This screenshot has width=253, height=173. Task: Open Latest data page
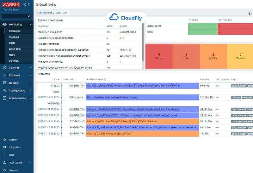point(15,49)
